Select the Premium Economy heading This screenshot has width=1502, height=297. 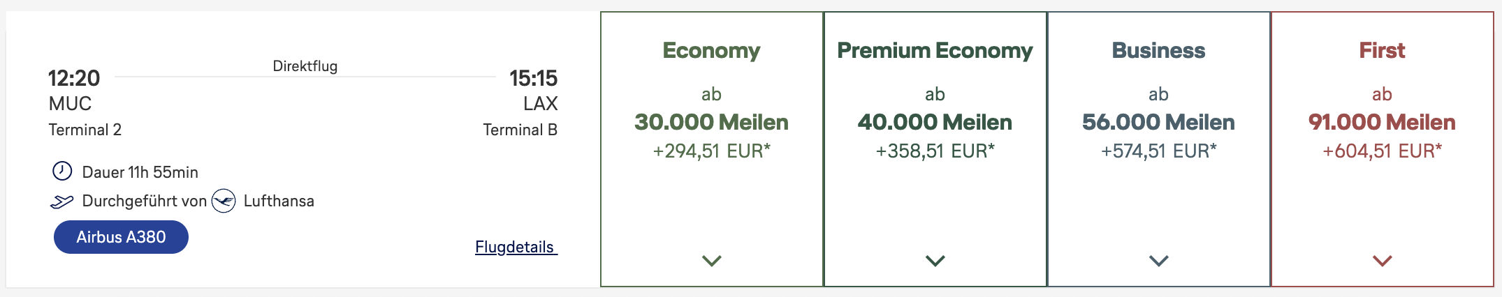(935, 51)
